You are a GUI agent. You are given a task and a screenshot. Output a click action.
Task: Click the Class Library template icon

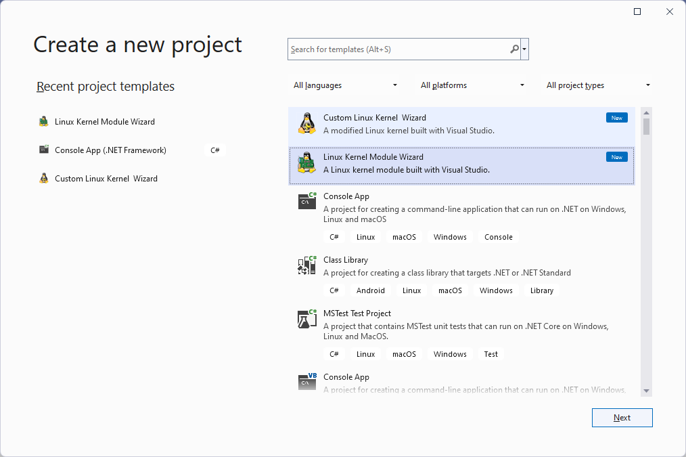tap(307, 265)
